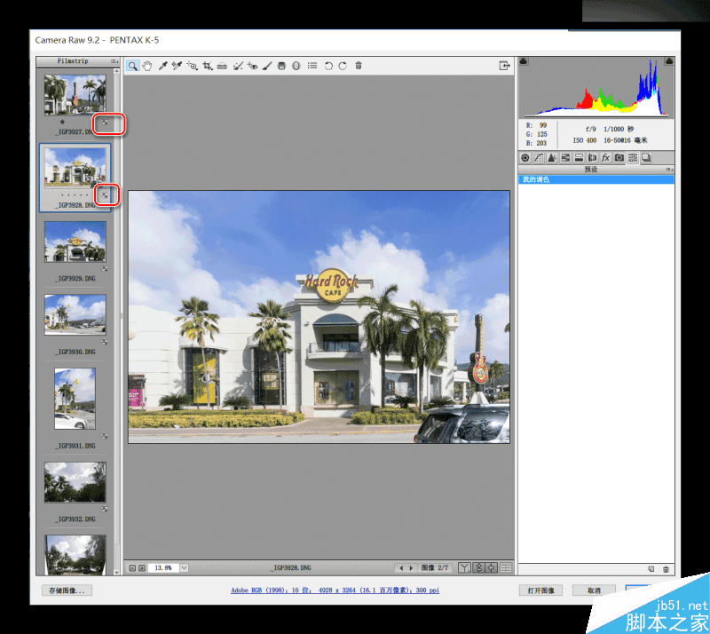This screenshot has width=710, height=634.
Task: Select the preset 我的调色
Action: pyautogui.click(x=596, y=179)
